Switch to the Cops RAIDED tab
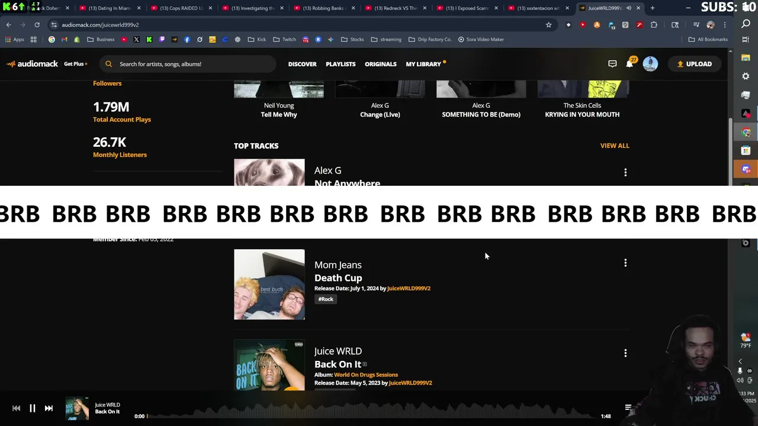Image resolution: width=758 pixels, height=426 pixels. click(181, 8)
